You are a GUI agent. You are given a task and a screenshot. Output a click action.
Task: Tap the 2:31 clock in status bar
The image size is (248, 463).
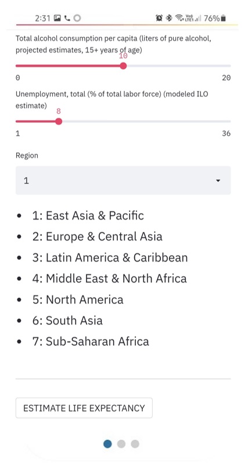42,18
